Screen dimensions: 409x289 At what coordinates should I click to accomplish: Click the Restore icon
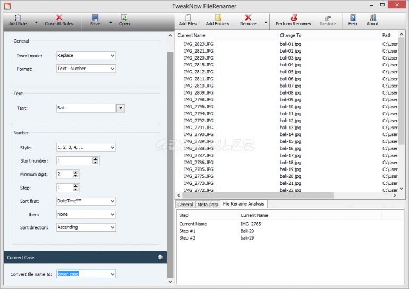click(x=328, y=18)
